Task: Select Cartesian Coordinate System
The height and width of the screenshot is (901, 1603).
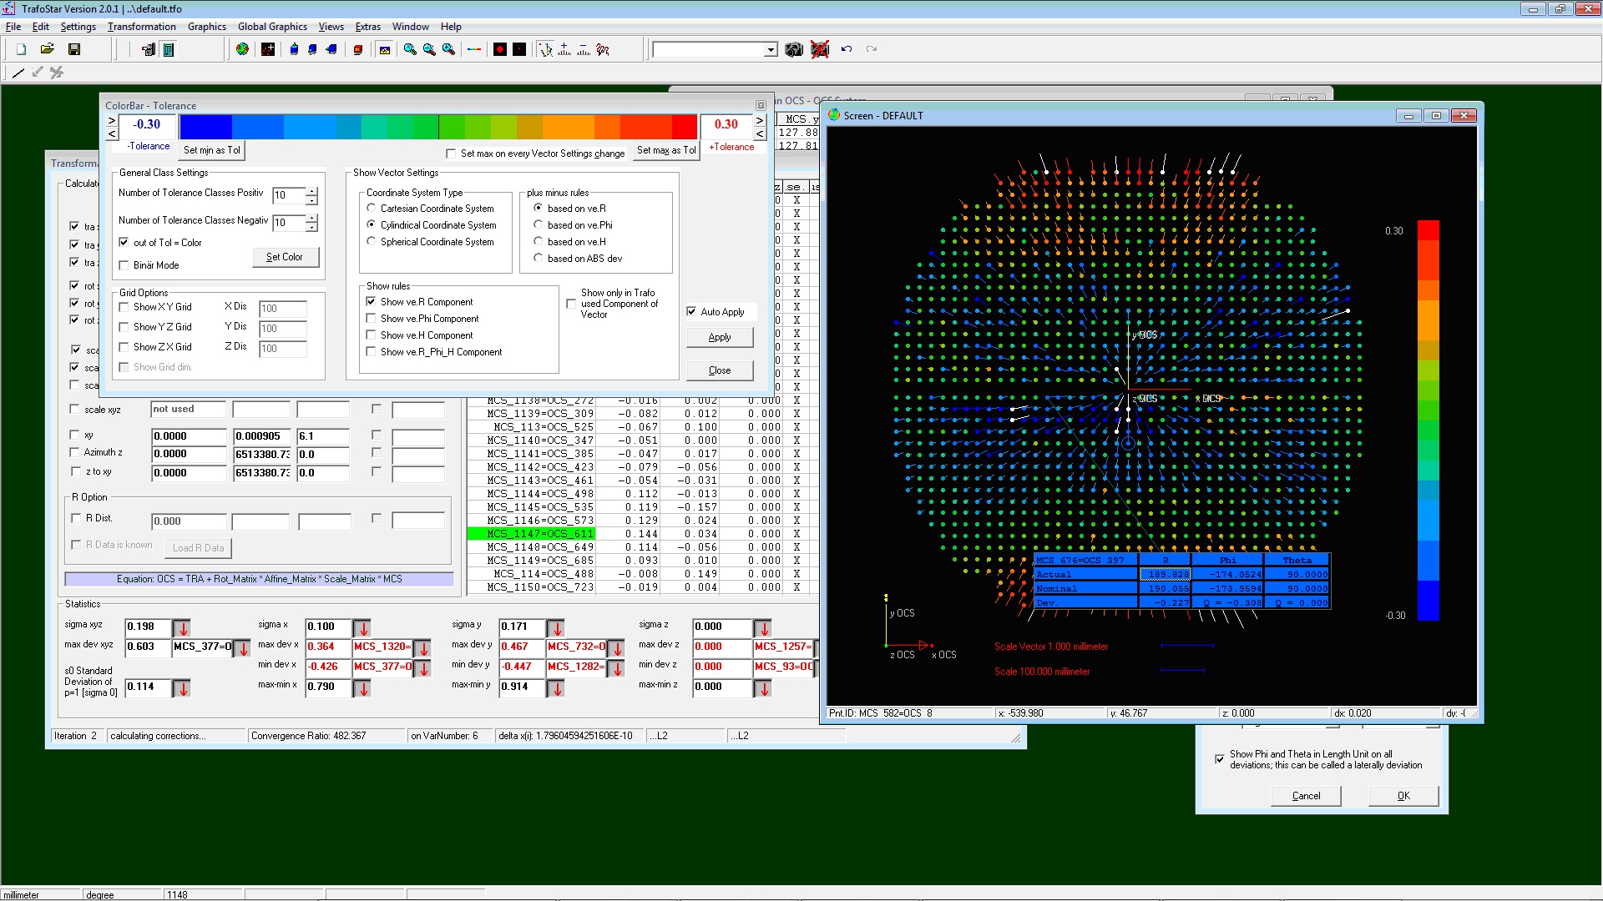Action: tap(372, 209)
